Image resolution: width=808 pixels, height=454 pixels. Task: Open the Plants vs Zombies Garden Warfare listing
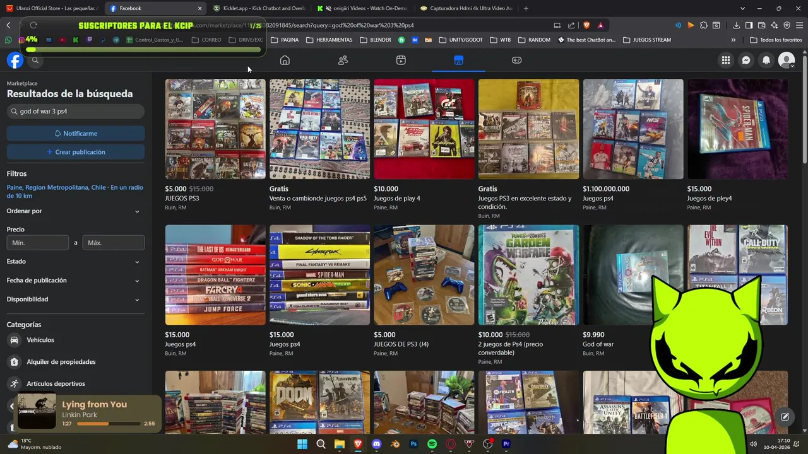[528, 275]
